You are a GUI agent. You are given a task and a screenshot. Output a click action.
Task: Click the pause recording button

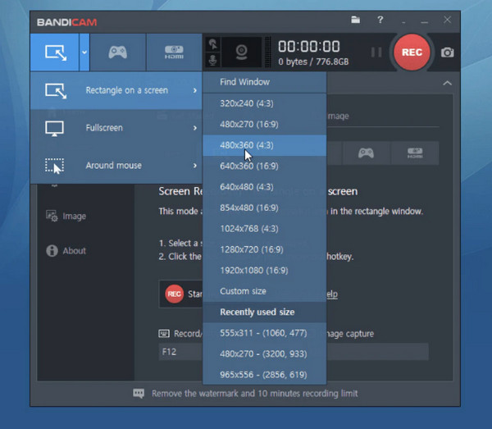coord(376,52)
